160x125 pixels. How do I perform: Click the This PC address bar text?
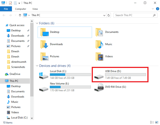[36, 15]
